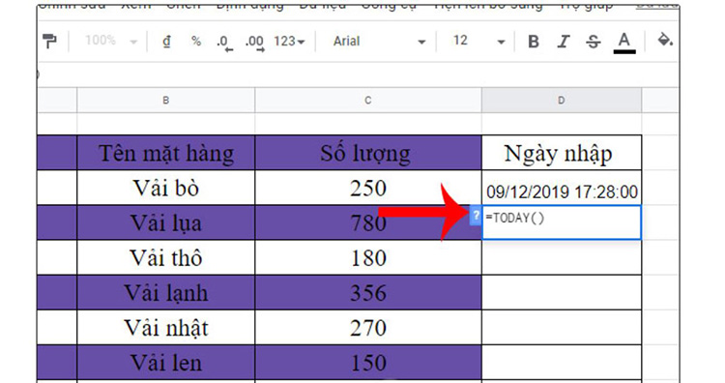Select empty date cell in 'Vải thô' row
Screen dimensions: 725x383
562,257
